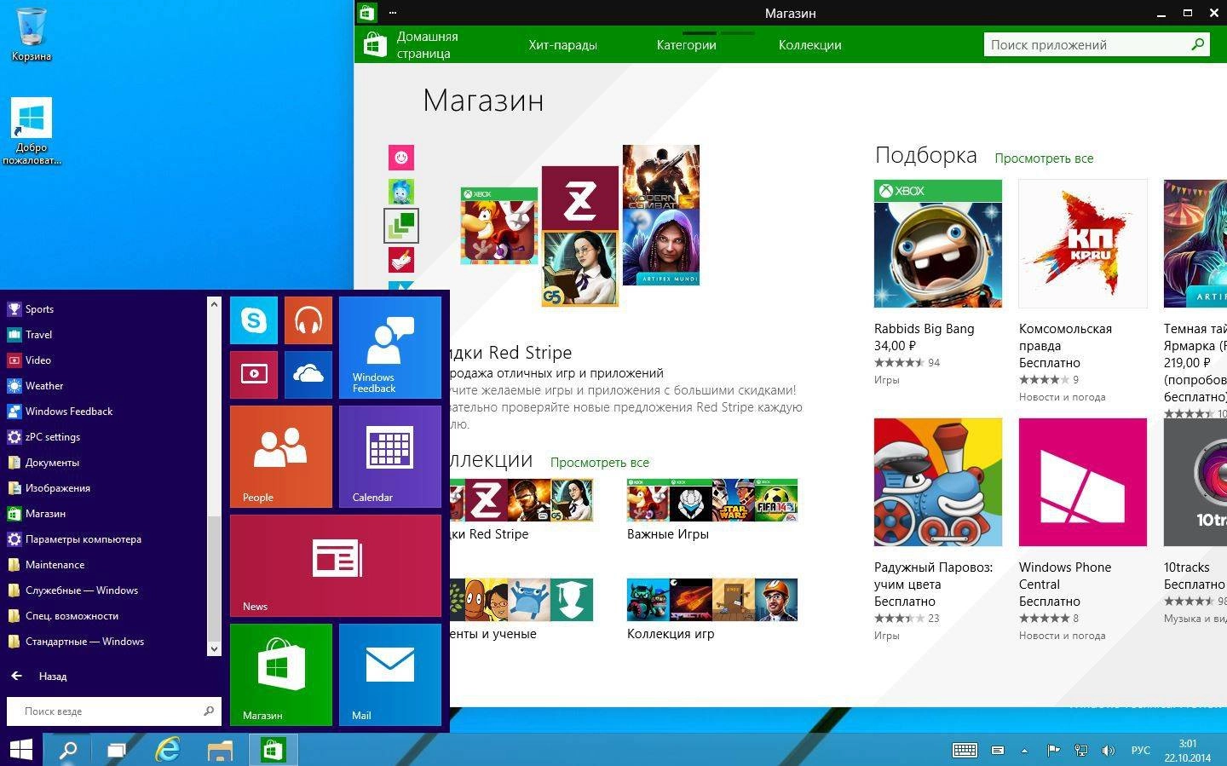Open Комсомольская правда app card

1082,291
